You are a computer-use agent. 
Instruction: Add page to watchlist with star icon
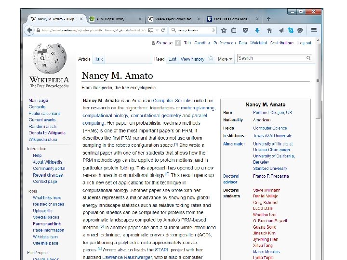211,58
